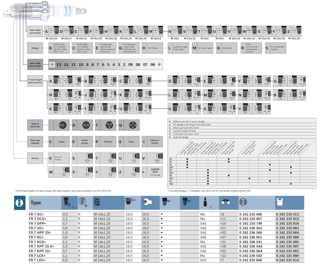Click part number 0 242 235 914
321x267 pixels.
pyautogui.click(x=288, y=260)
